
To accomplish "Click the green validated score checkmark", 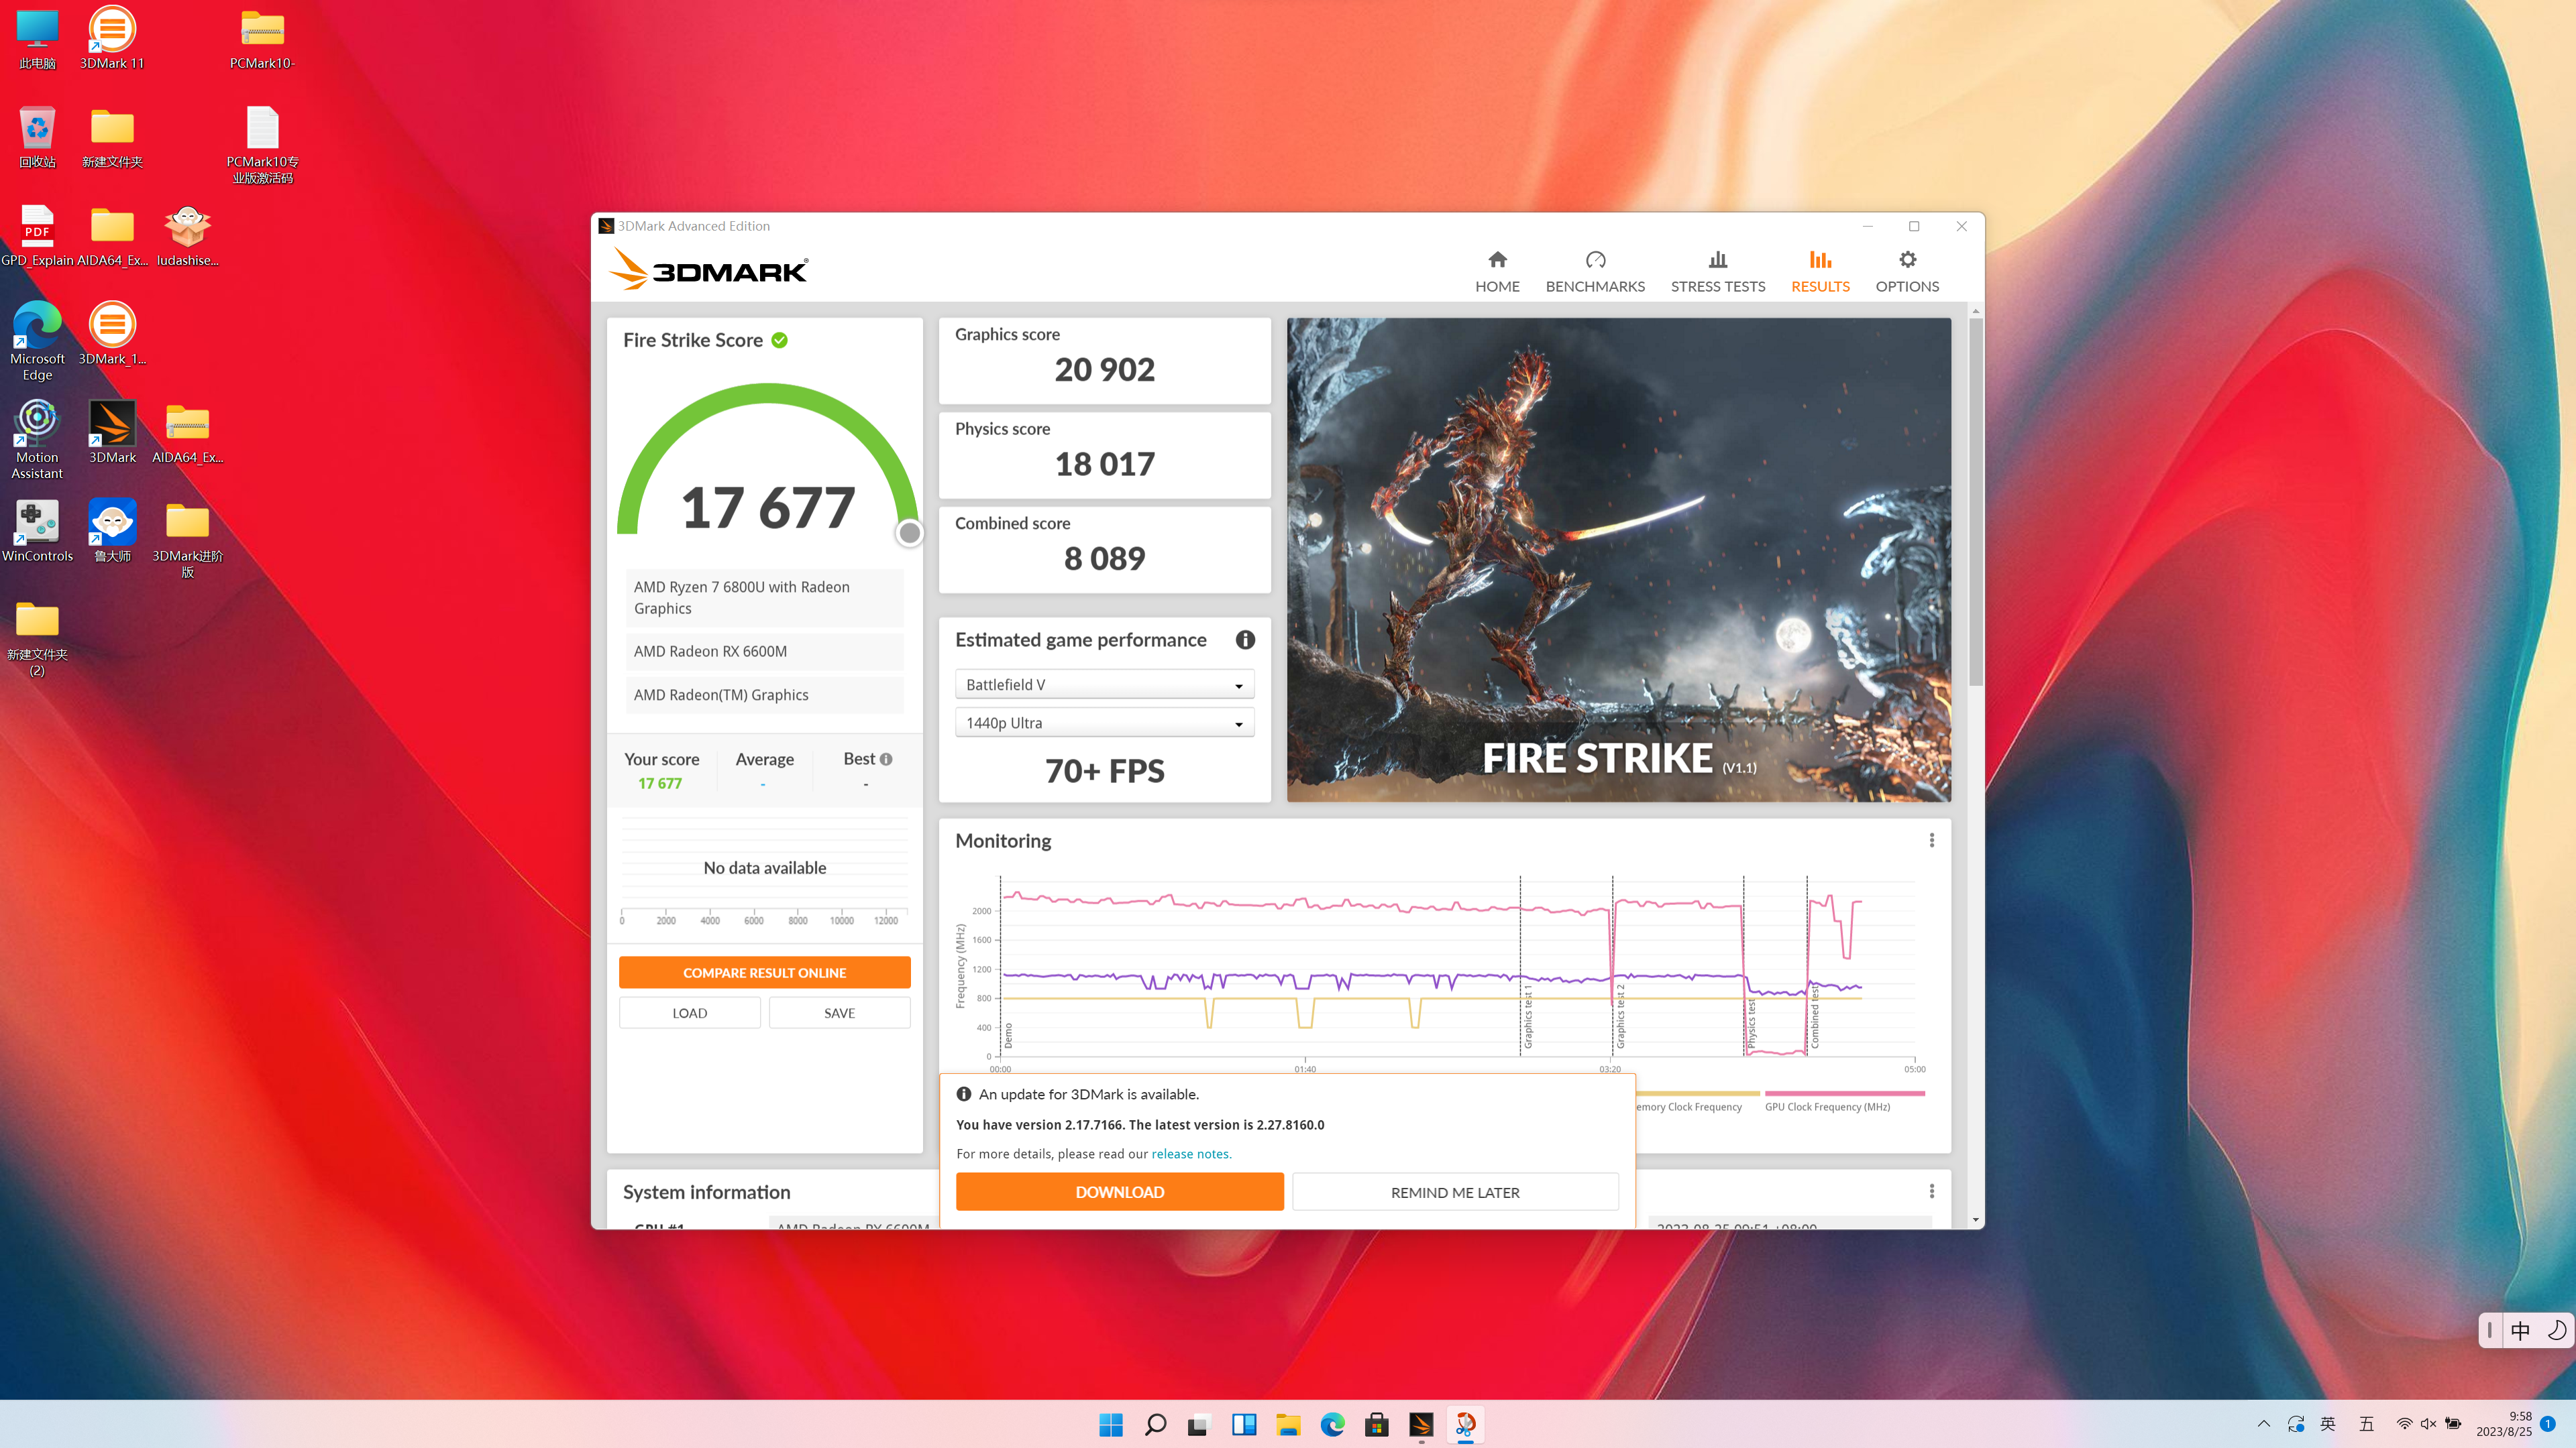I will (x=779, y=341).
